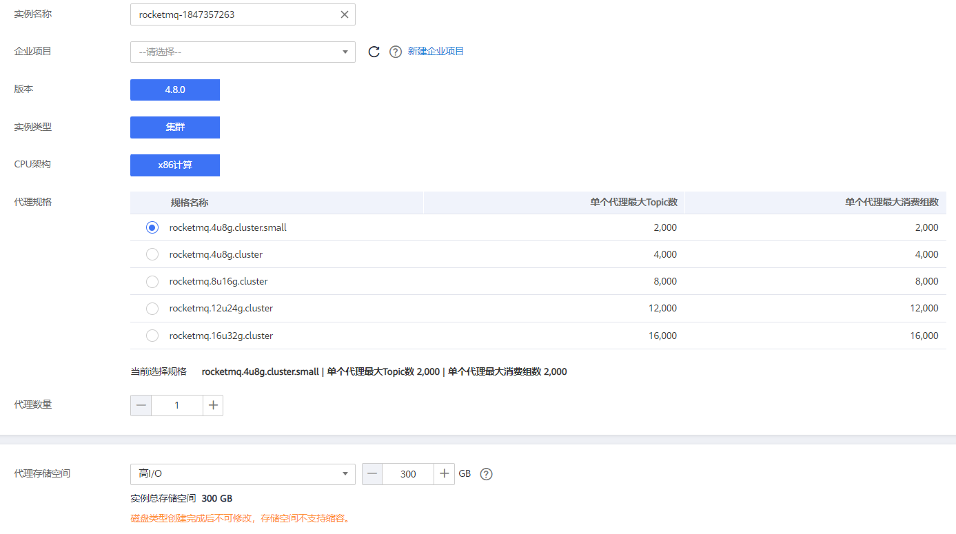This screenshot has height=534, width=956.
Task: Click the 代理数量 label
Action: (33, 404)
